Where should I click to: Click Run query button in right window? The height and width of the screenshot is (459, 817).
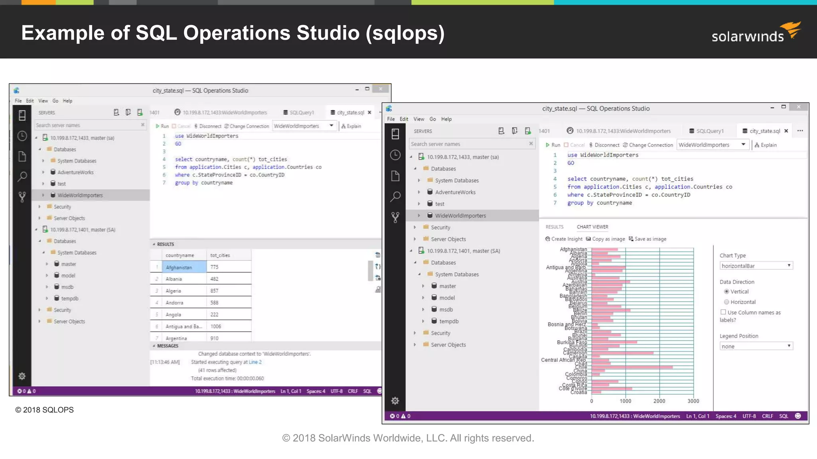tap(553, 145)
